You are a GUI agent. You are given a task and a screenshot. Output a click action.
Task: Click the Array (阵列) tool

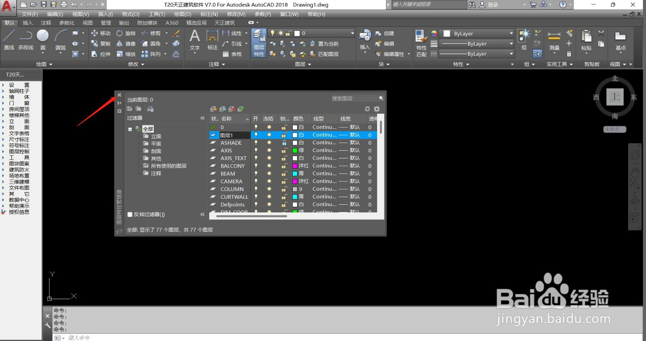(151, 54)
